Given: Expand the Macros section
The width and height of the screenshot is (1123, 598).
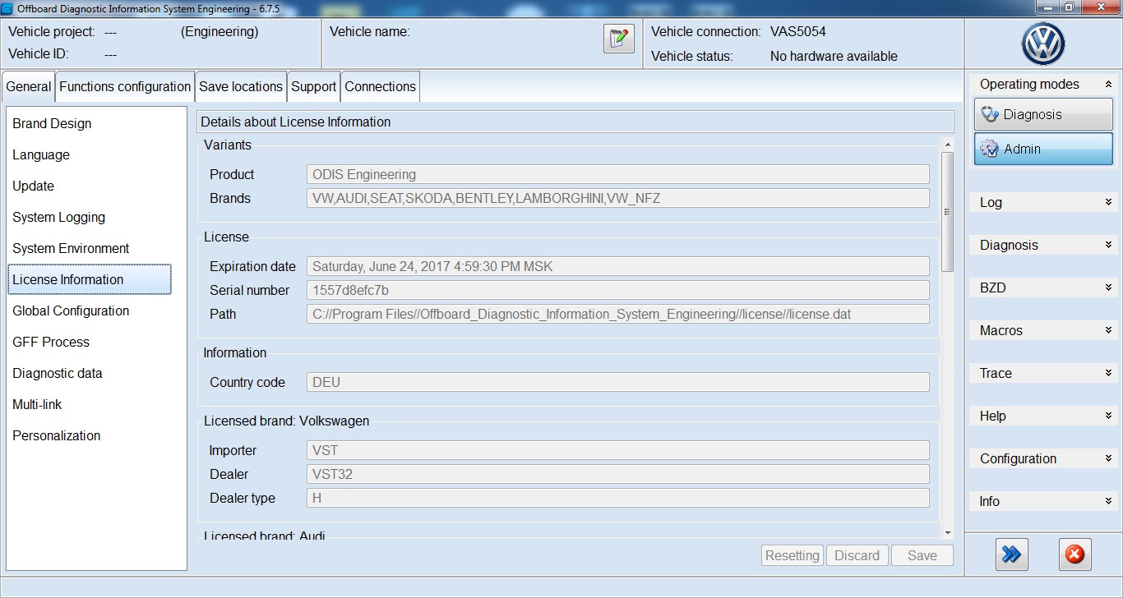Looking at the screenshot, I should point(1108,330).
